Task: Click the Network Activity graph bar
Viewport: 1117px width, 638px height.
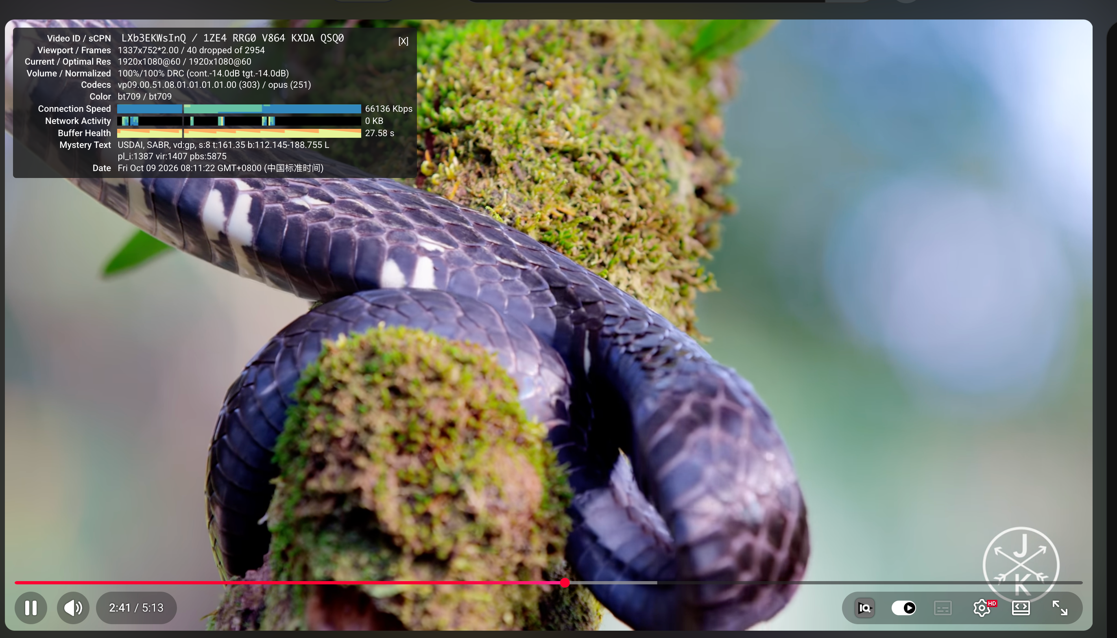Action: coord(239,121)
